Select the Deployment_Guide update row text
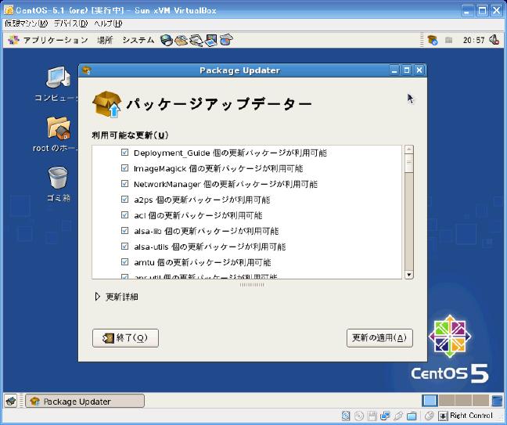The image size is (507, 425). click(x=230, y=153)
